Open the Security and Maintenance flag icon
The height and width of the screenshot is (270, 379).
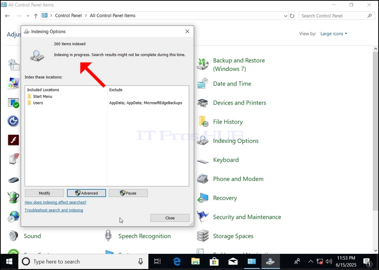(x=202, y=217)
